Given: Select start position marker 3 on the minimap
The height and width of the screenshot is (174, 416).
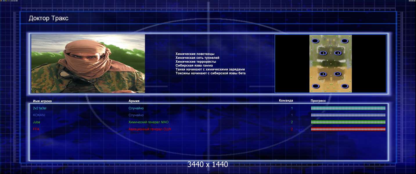Looking at the screenshot, I should 323,53.
